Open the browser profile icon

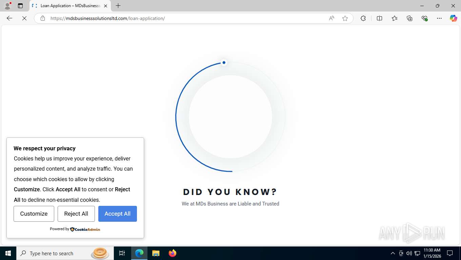[7, 6]
